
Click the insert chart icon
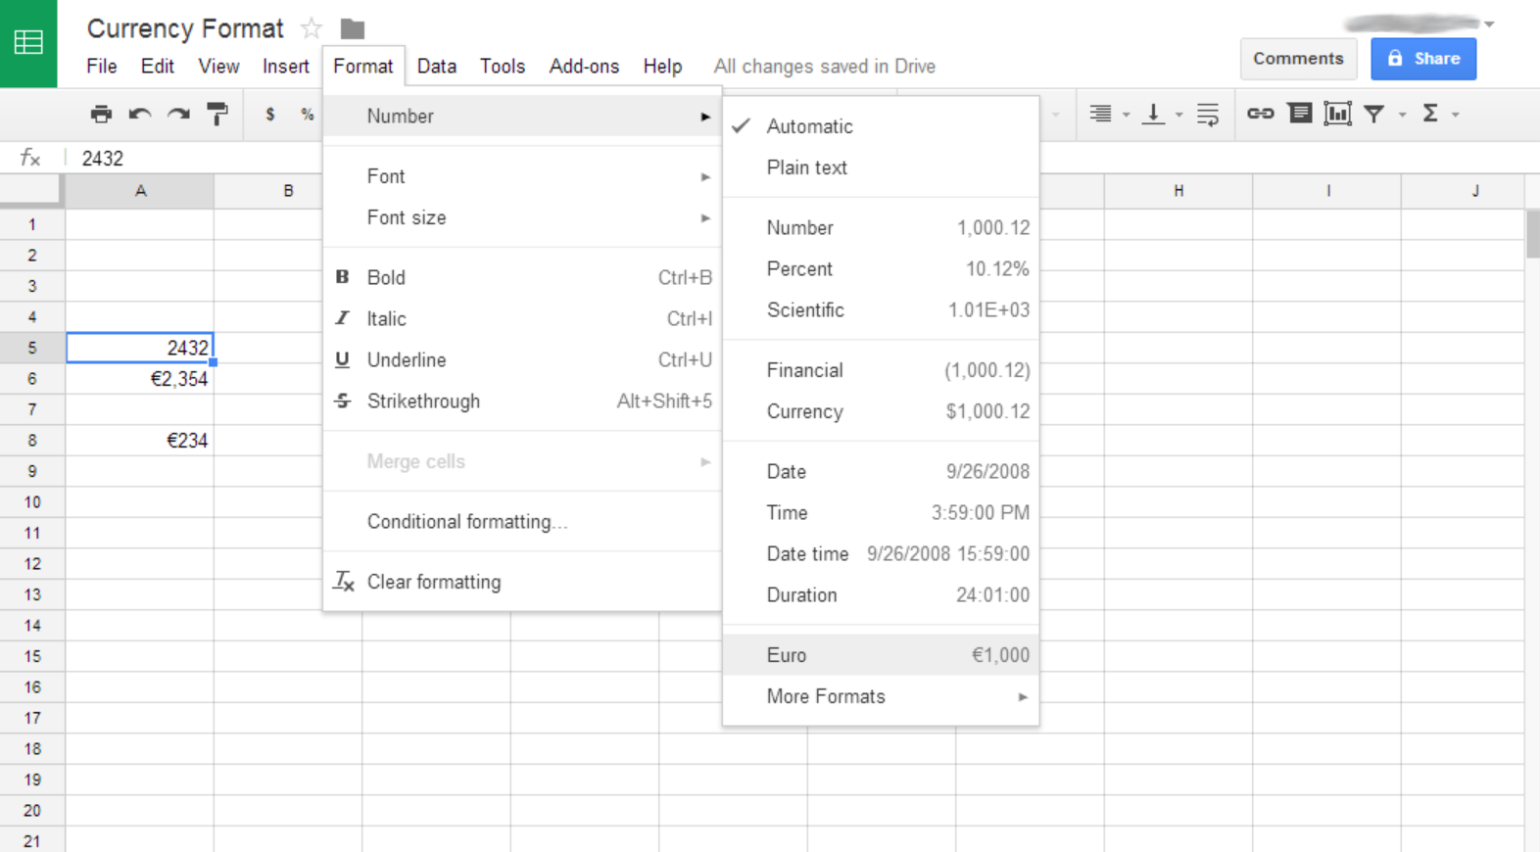1337,115
